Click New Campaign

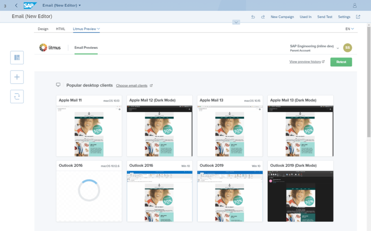tap(282, 17)
